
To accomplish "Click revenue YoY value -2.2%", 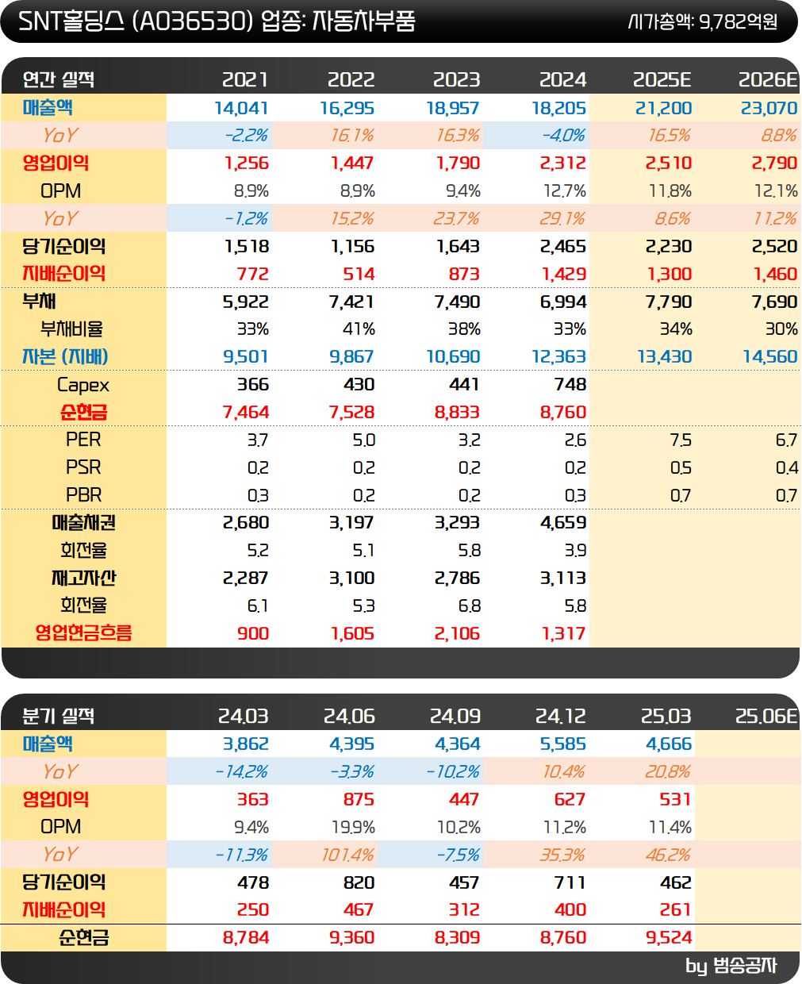I will pyautogui.click(x=247, y=136).
